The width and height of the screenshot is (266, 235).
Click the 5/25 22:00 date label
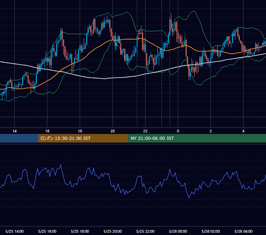(x=146, y=231)
